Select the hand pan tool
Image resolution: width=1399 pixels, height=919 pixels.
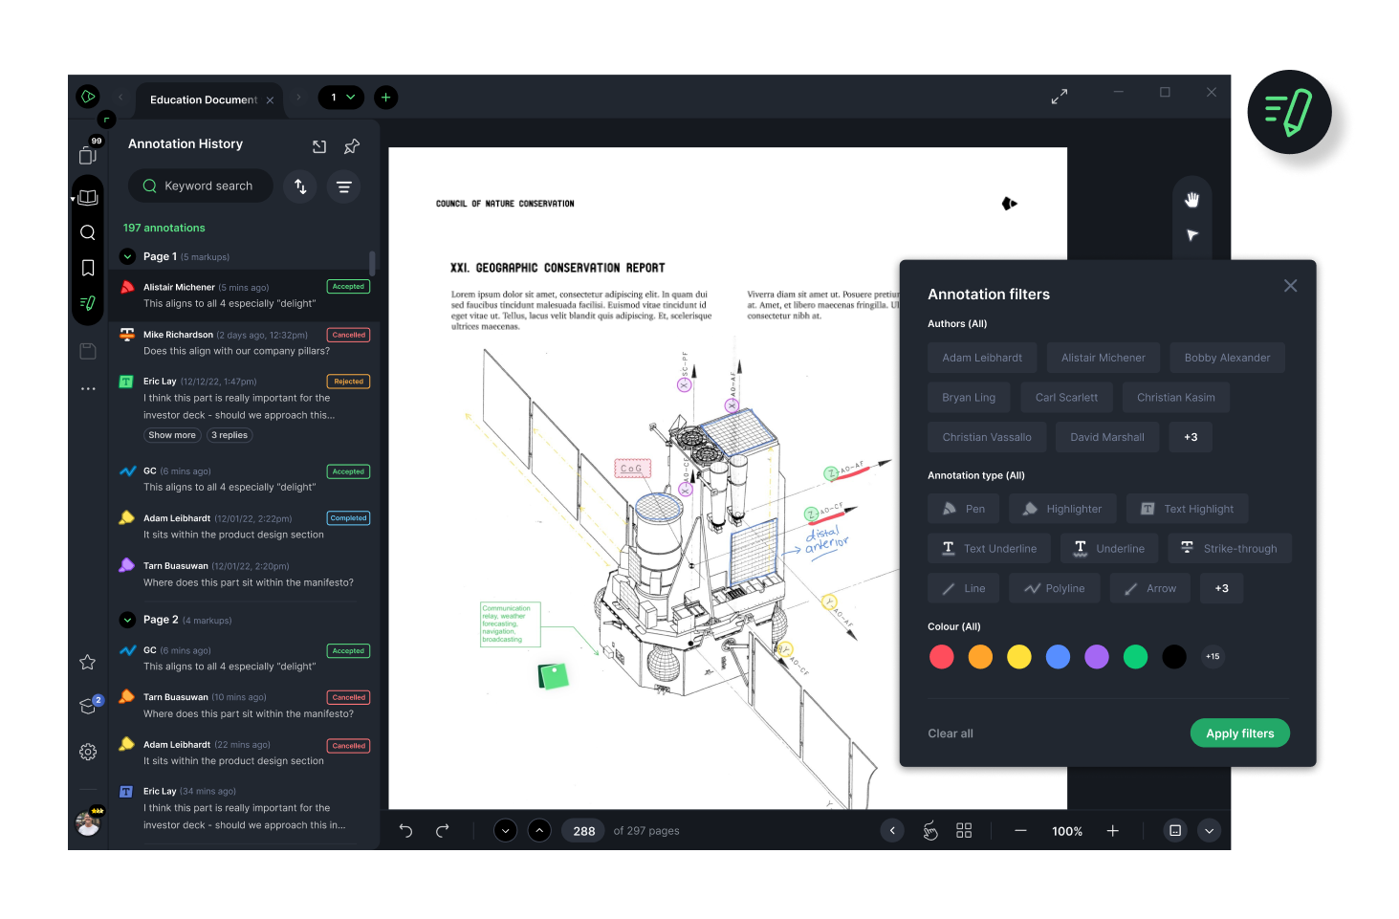(x=1191, y=199)
